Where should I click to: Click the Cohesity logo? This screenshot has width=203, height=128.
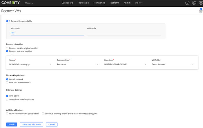click(11, 3)
